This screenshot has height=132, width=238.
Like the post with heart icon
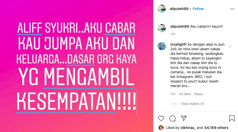click(161, 118)
